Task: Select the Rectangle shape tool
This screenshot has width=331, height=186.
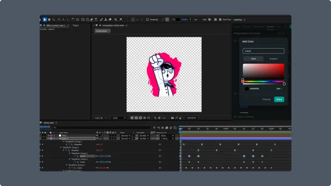Action: pos(83,20)
